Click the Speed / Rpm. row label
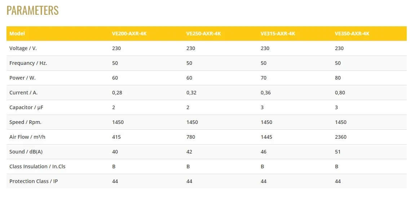The width and height of the screenshot is (419, 209). [25, 122]
